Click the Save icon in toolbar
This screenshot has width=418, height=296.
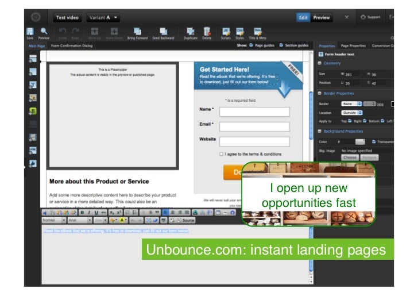[x=30, y=32]
